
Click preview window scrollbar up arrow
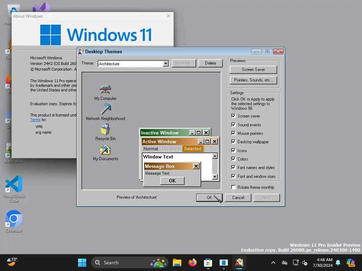[215, 156]
